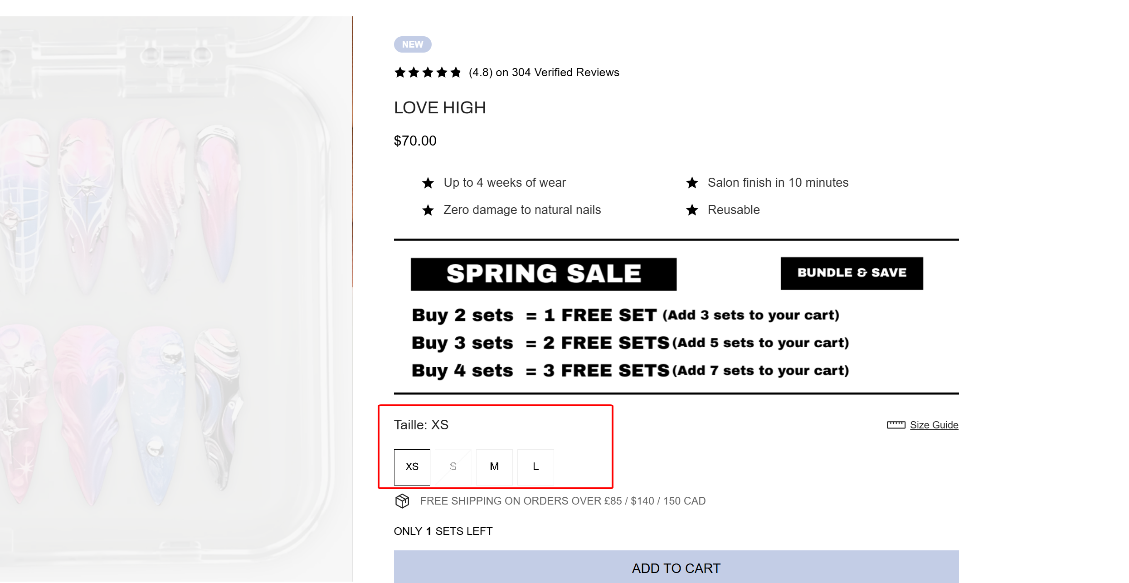Click the star next to "Zero damage to natural nails"
This screenshot has height=583, width=1129.
click(x=428, y=210)
